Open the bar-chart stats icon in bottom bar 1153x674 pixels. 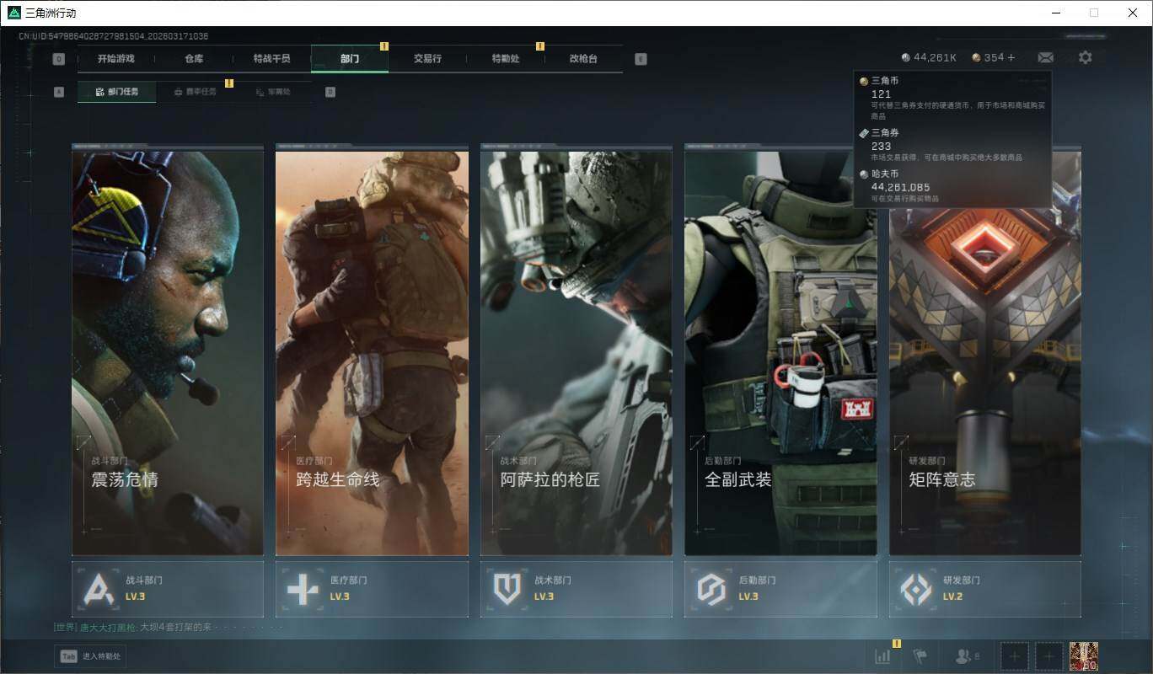pos(882,655)
